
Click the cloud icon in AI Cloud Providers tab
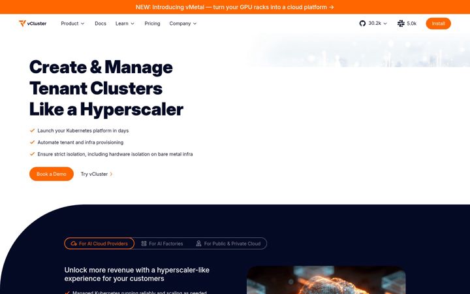(x=74, y=244)
